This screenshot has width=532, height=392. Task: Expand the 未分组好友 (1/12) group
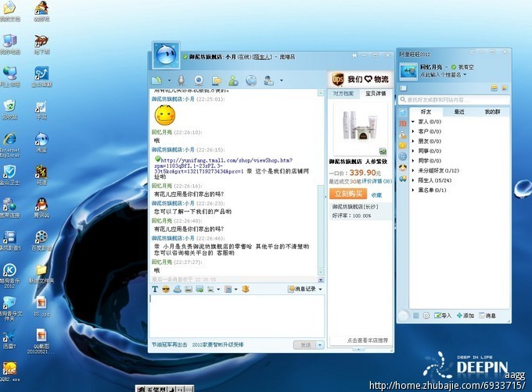click(413, 170)
